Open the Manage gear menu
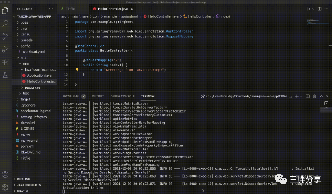This screenshot has width=332, height=194. [x=5, y=187]
